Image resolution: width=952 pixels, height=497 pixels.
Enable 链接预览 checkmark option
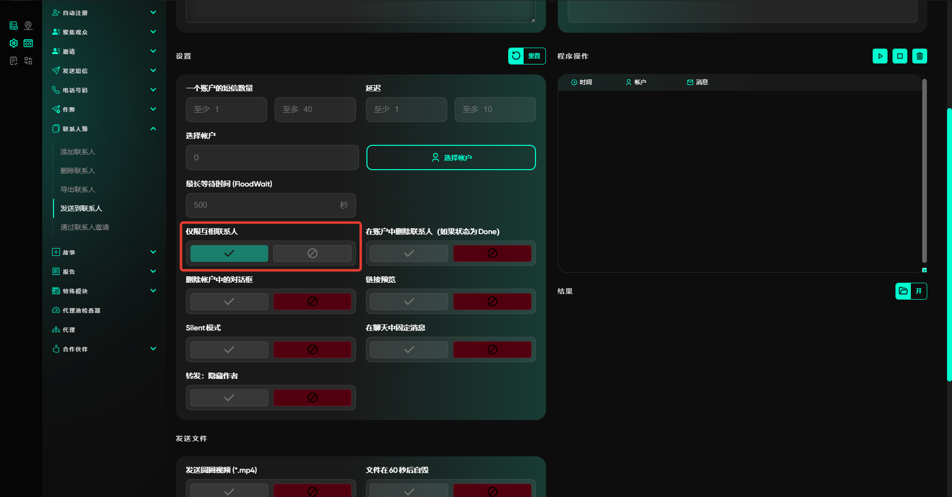[x=409, y=302]
